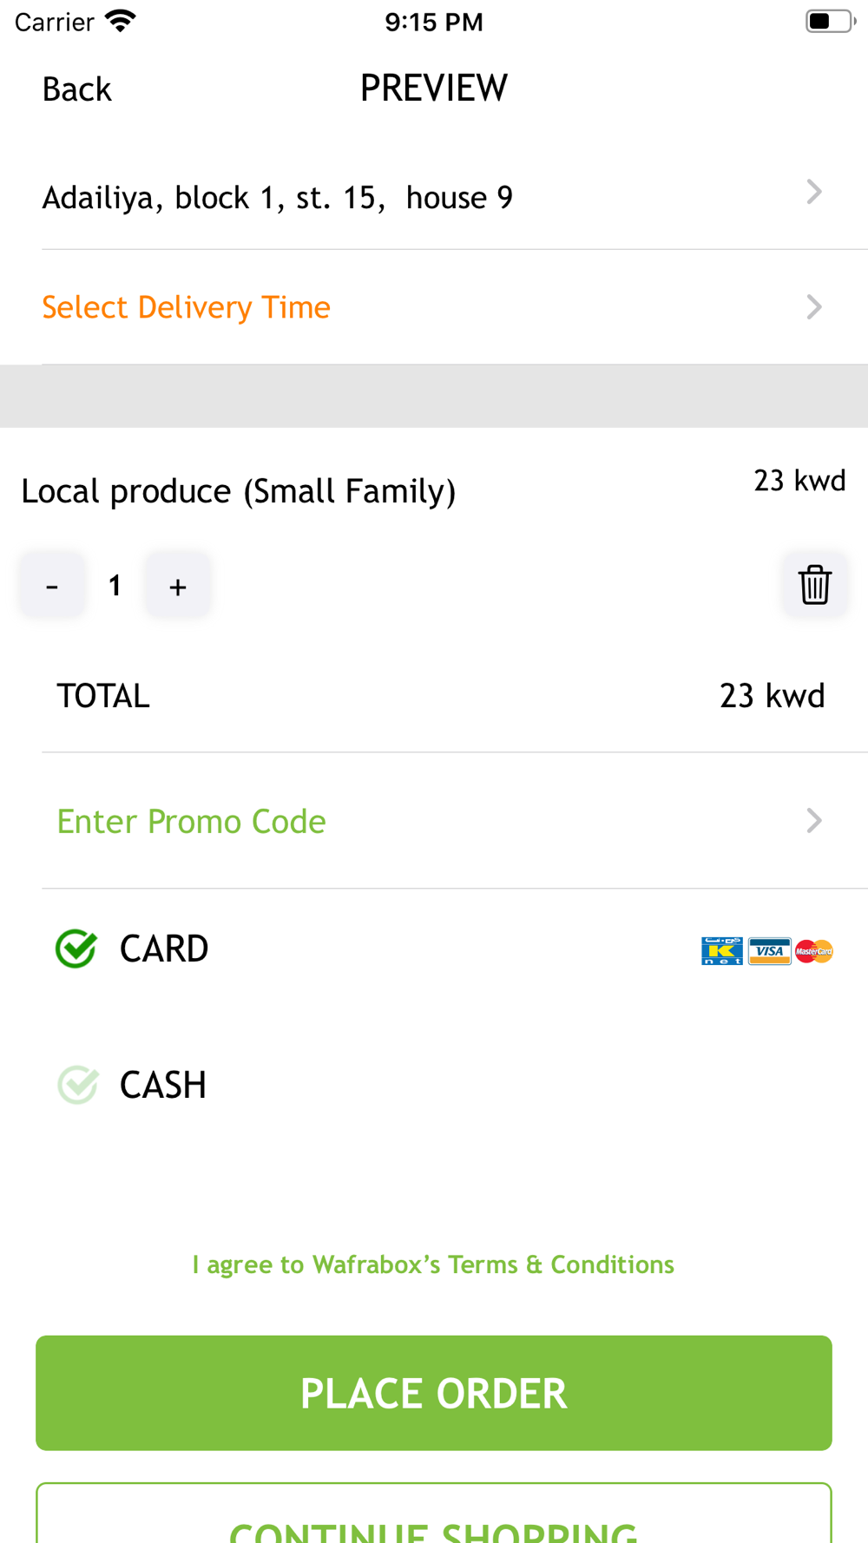This screenshot has width=868, height=1543.
Task: Open Wafrabox's Terms & Conditions link
Action: (x=433, y=1264)
